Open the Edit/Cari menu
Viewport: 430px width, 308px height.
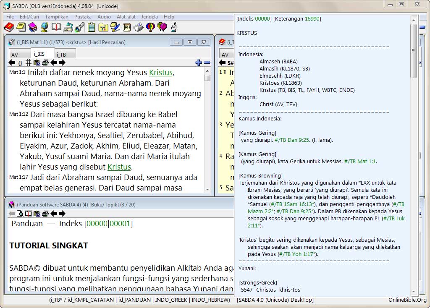[x=29, y=17]
